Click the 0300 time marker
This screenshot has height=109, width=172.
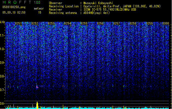coord(166,23)
